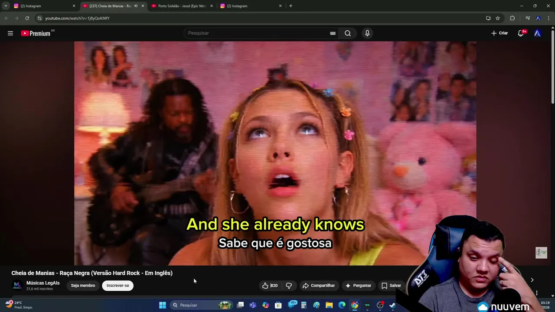Open the Músicas LegAIs channel name link
The image size is (555, 312).
click(x=43, y=283)
